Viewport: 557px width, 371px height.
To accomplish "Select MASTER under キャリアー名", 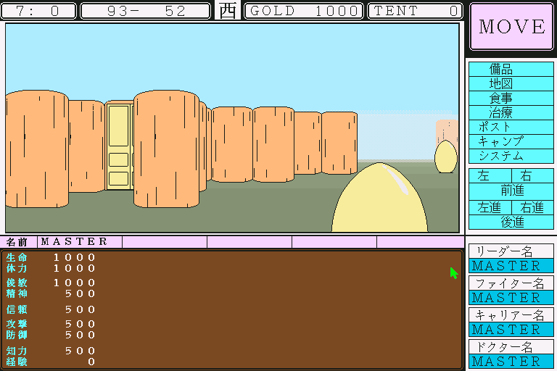I will tap(511, 330).
